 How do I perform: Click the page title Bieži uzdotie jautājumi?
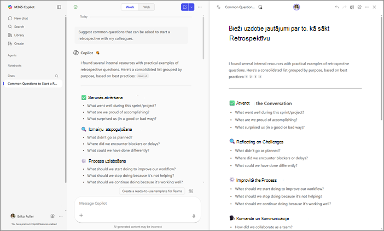(279, 33)
